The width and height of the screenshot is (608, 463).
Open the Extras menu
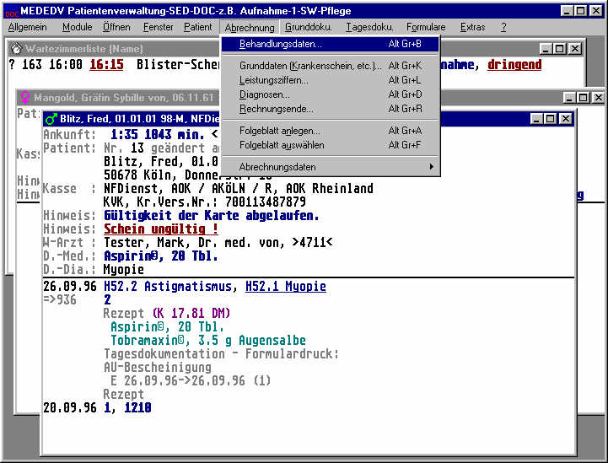473,27
